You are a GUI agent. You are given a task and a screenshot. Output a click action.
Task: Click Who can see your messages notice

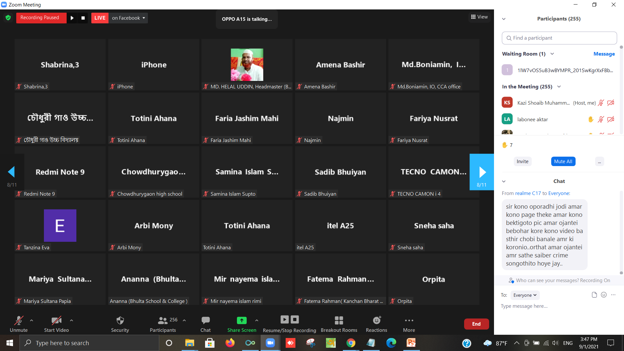pyautogui.click(x=559, y=280)
